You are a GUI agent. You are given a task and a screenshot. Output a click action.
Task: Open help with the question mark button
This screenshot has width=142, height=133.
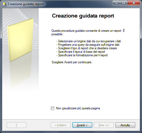point(16,125)
